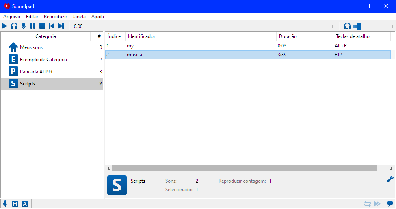The height and width of the screenshot is (209, 396).
Task: Toggle the H hotkeys button in status bar
Action: 15,204
